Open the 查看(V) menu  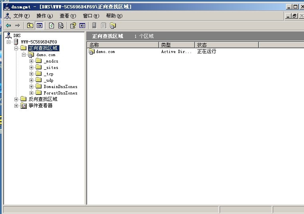pyautogui.click(x=68, y=16)
